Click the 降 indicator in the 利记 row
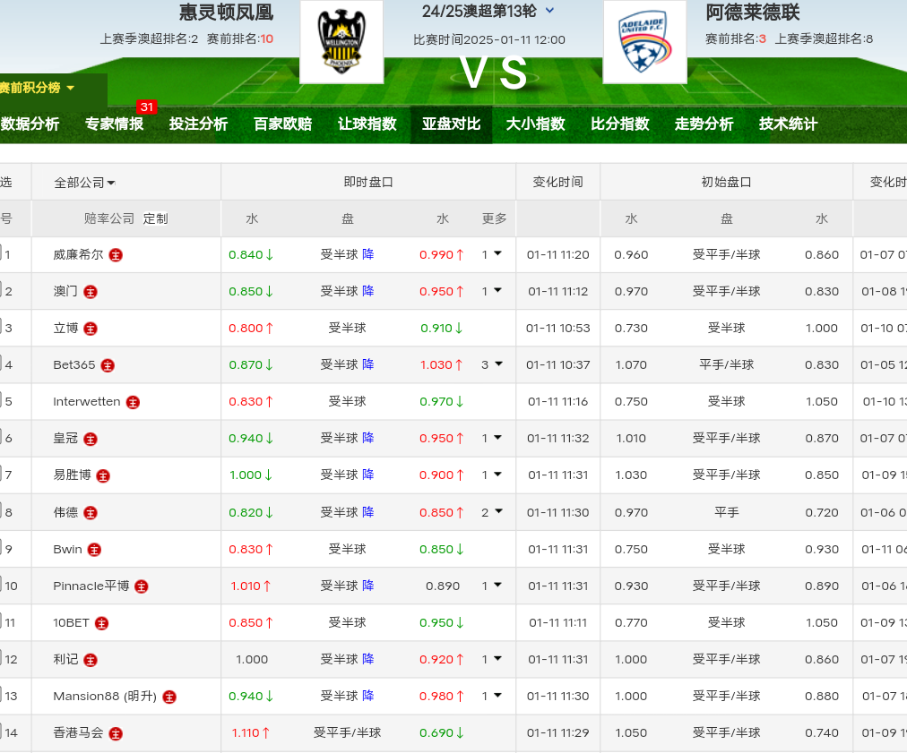Image resolution: width=907 pixels, height=753 pixels. [367, 659]
